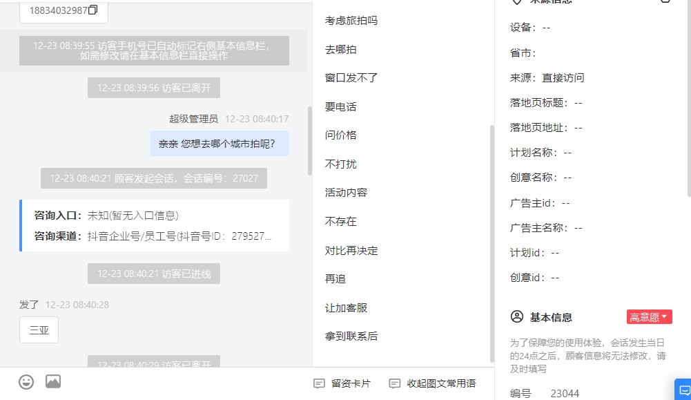Viewport: 691px width, 400px height.
Task: Select quick phrase 不存在
Action: (340, 221)
